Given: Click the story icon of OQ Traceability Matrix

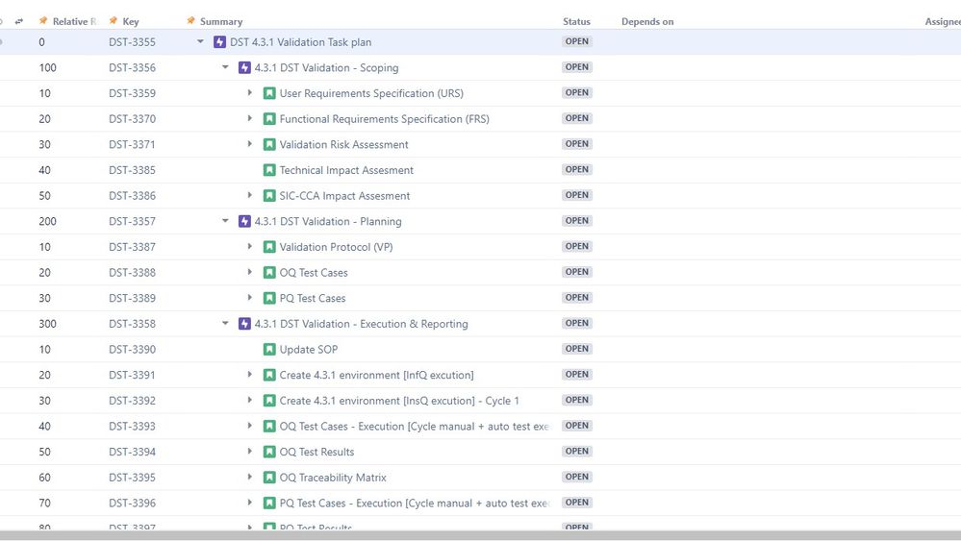Looking at the screenshot, I should click(x=269, y=478).
